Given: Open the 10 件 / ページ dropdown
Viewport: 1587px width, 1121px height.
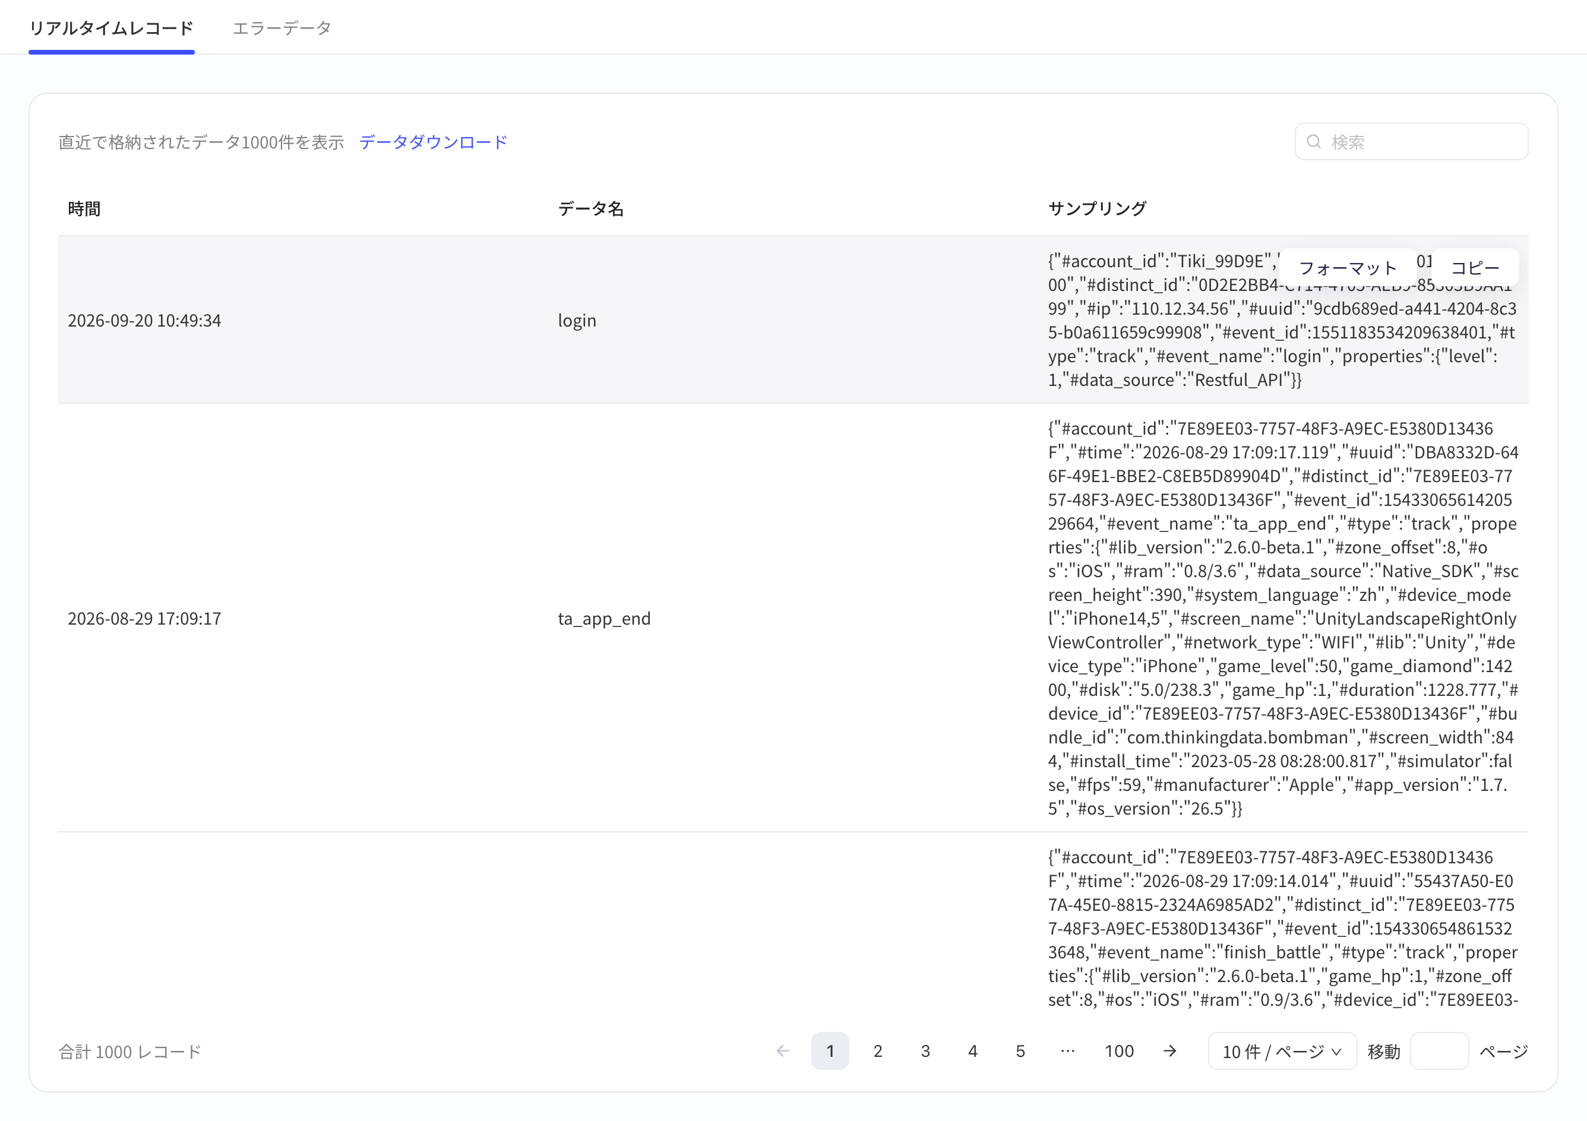Looking at the screenshot, I should click(1282, 1051).
